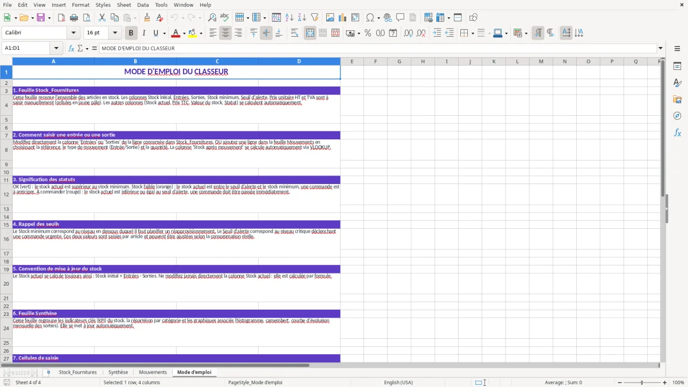This screenshot has height=387, width=688.
Task: Select column header G
Action: point(399,61)
